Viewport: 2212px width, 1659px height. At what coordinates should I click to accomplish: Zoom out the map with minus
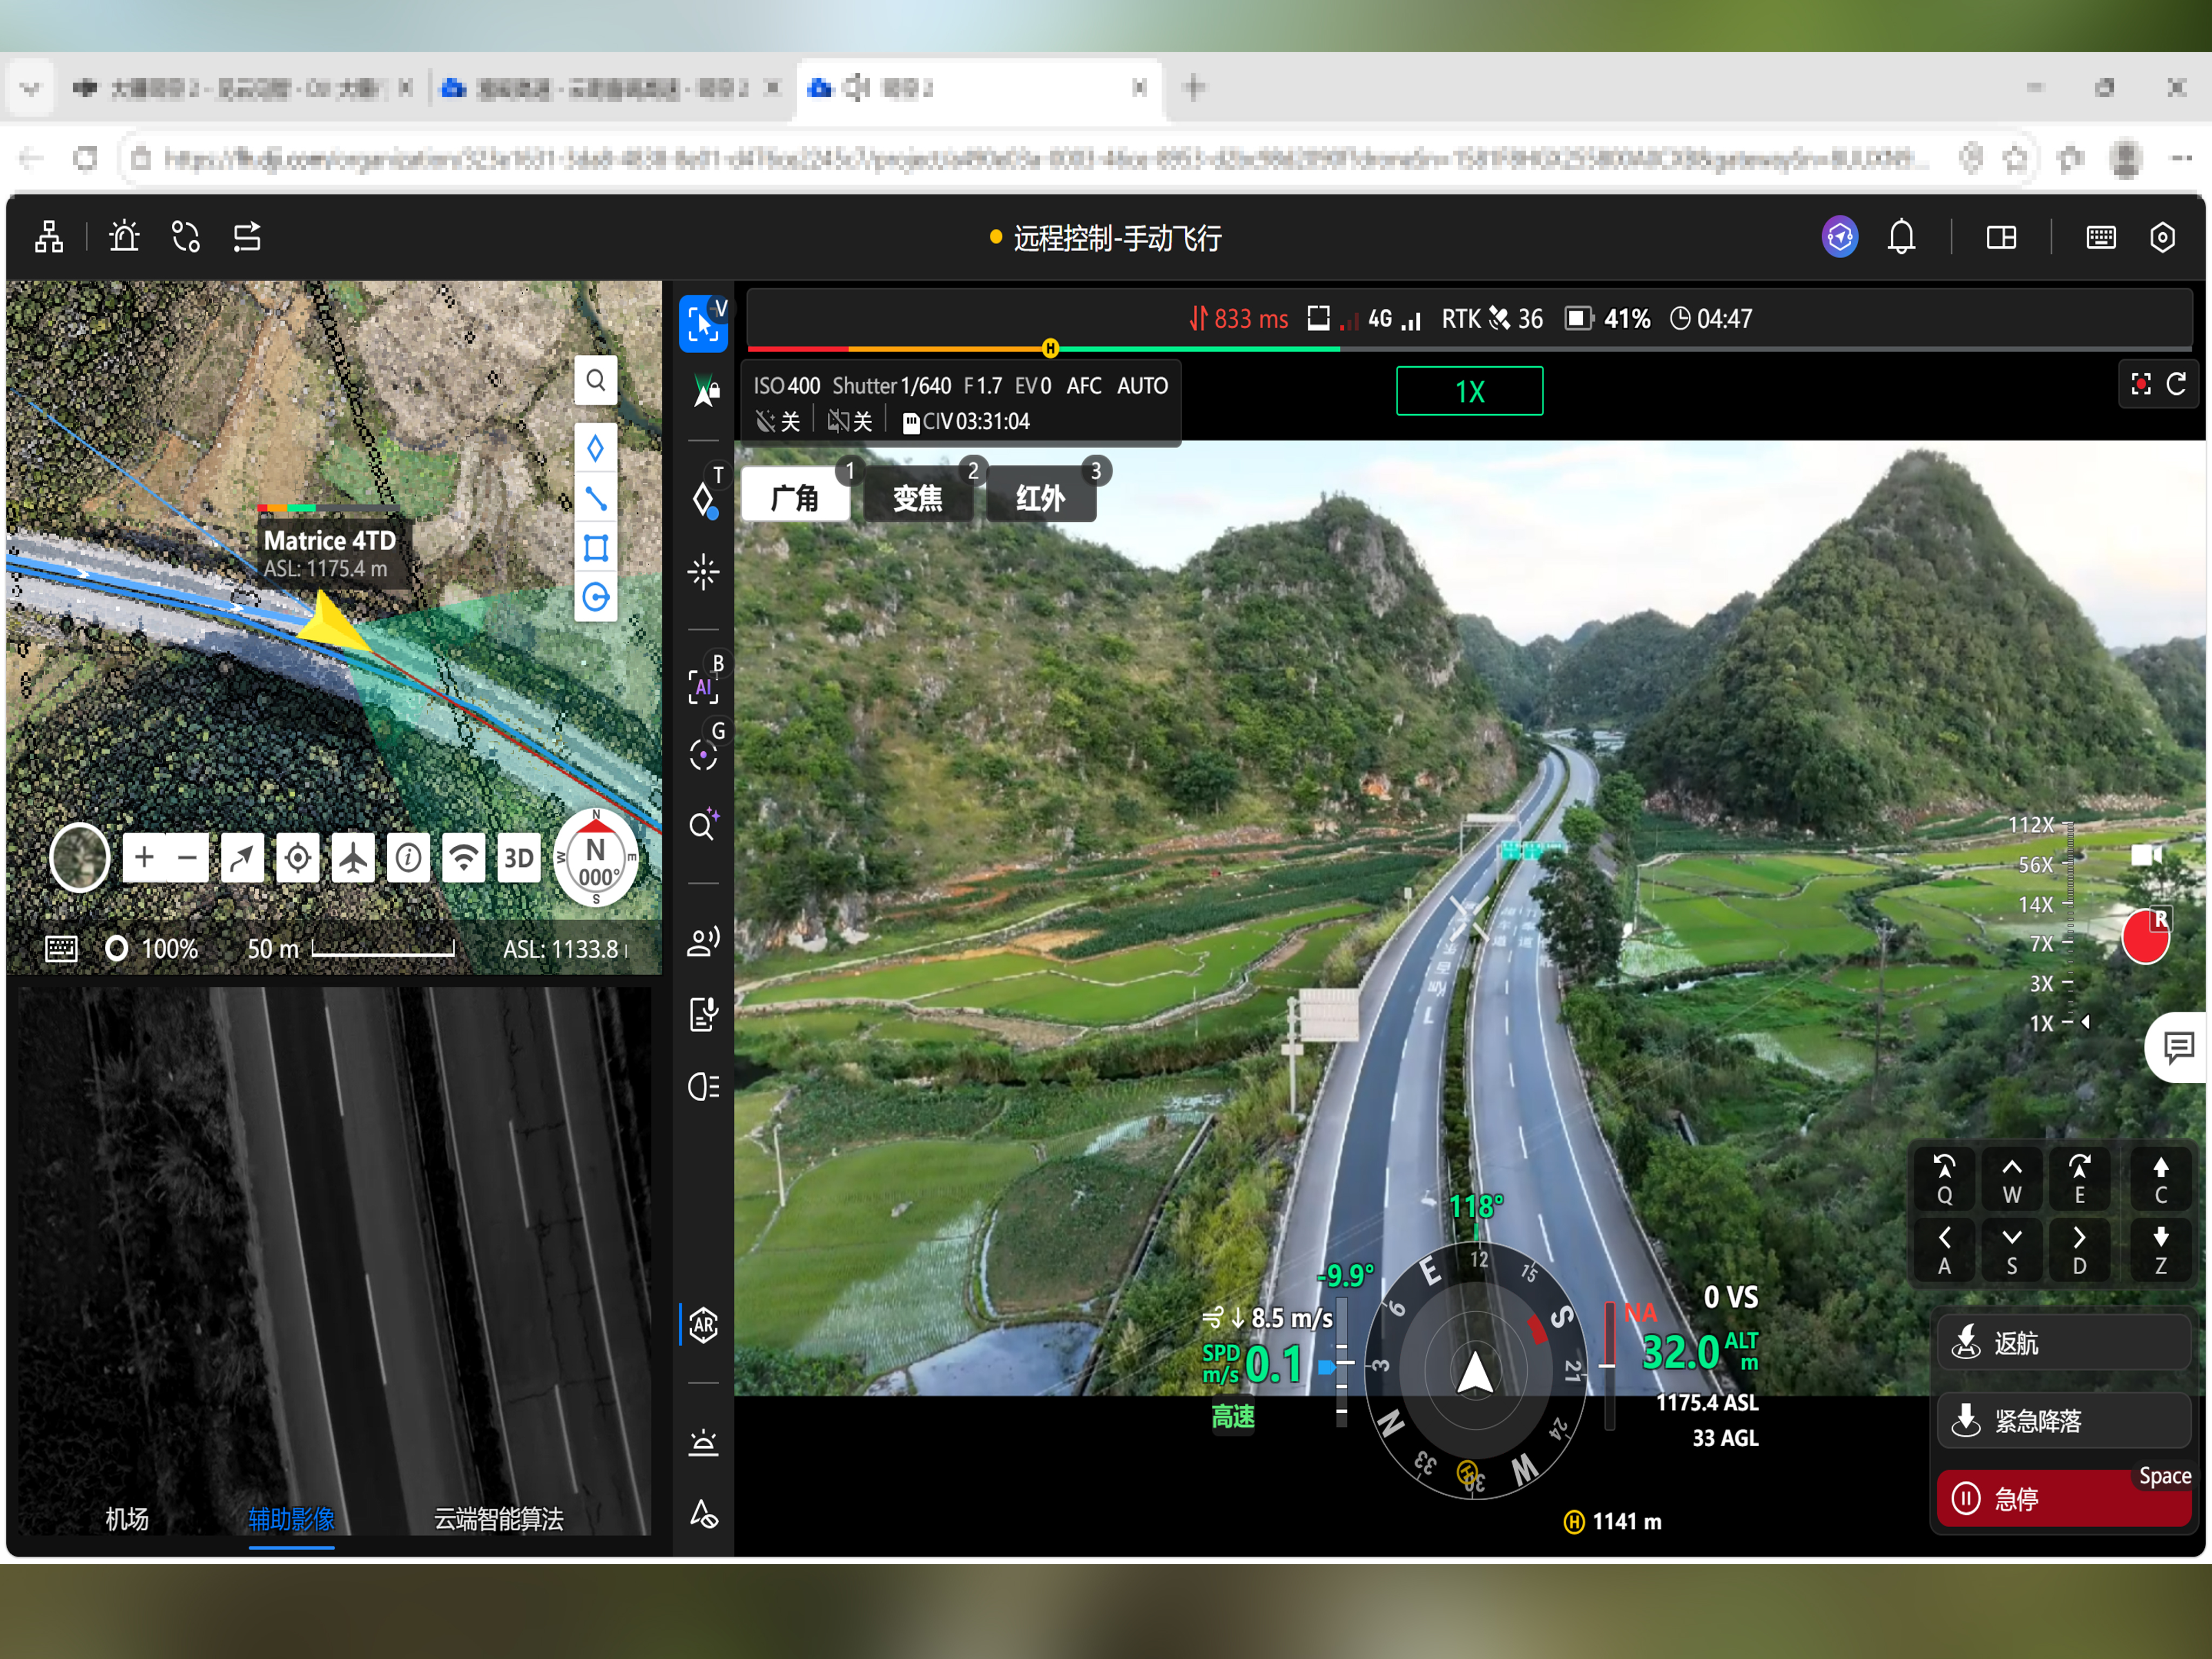pos(187,857)
